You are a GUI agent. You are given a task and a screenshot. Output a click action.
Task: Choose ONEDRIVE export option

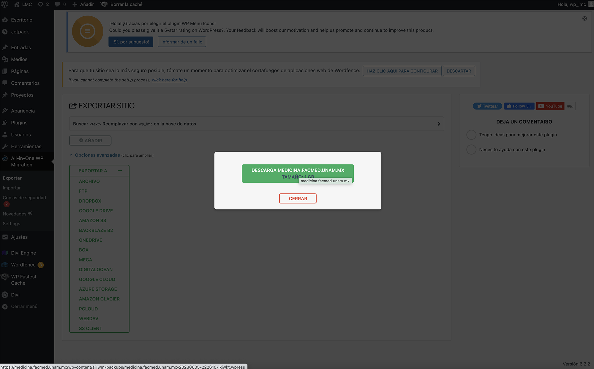click(91, 240)
